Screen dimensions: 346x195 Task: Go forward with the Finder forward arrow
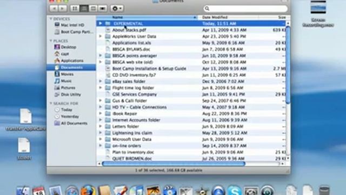point(63,9)
